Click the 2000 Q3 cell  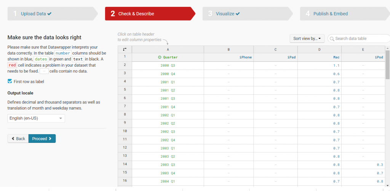point(168,66)
